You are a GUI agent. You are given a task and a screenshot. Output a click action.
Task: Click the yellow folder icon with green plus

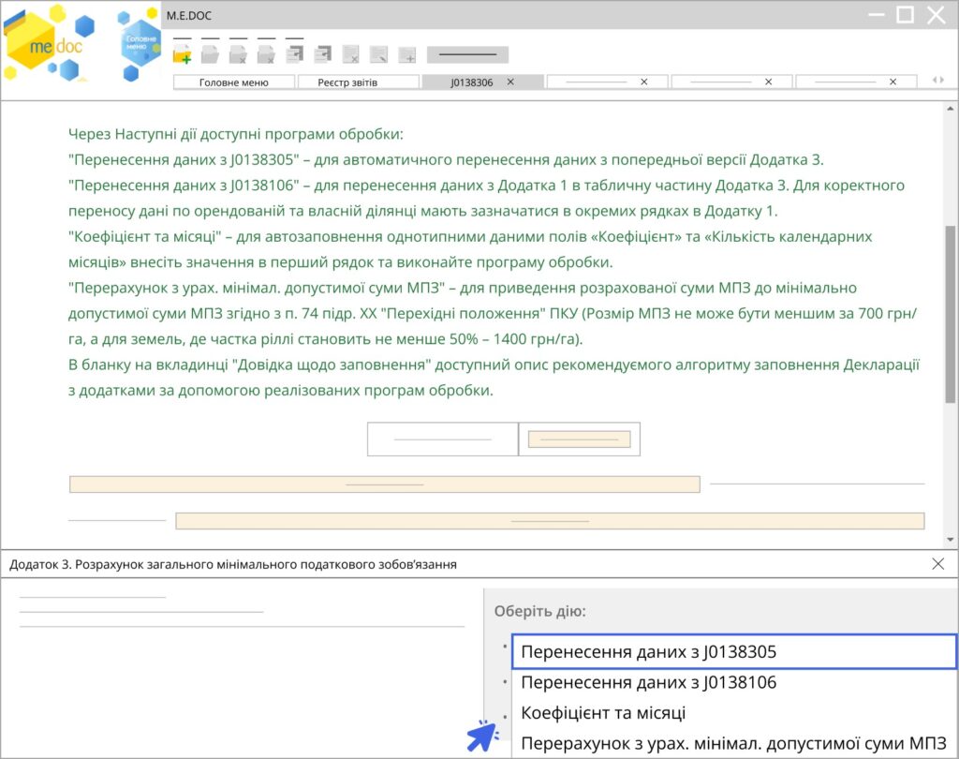(183, 54)
